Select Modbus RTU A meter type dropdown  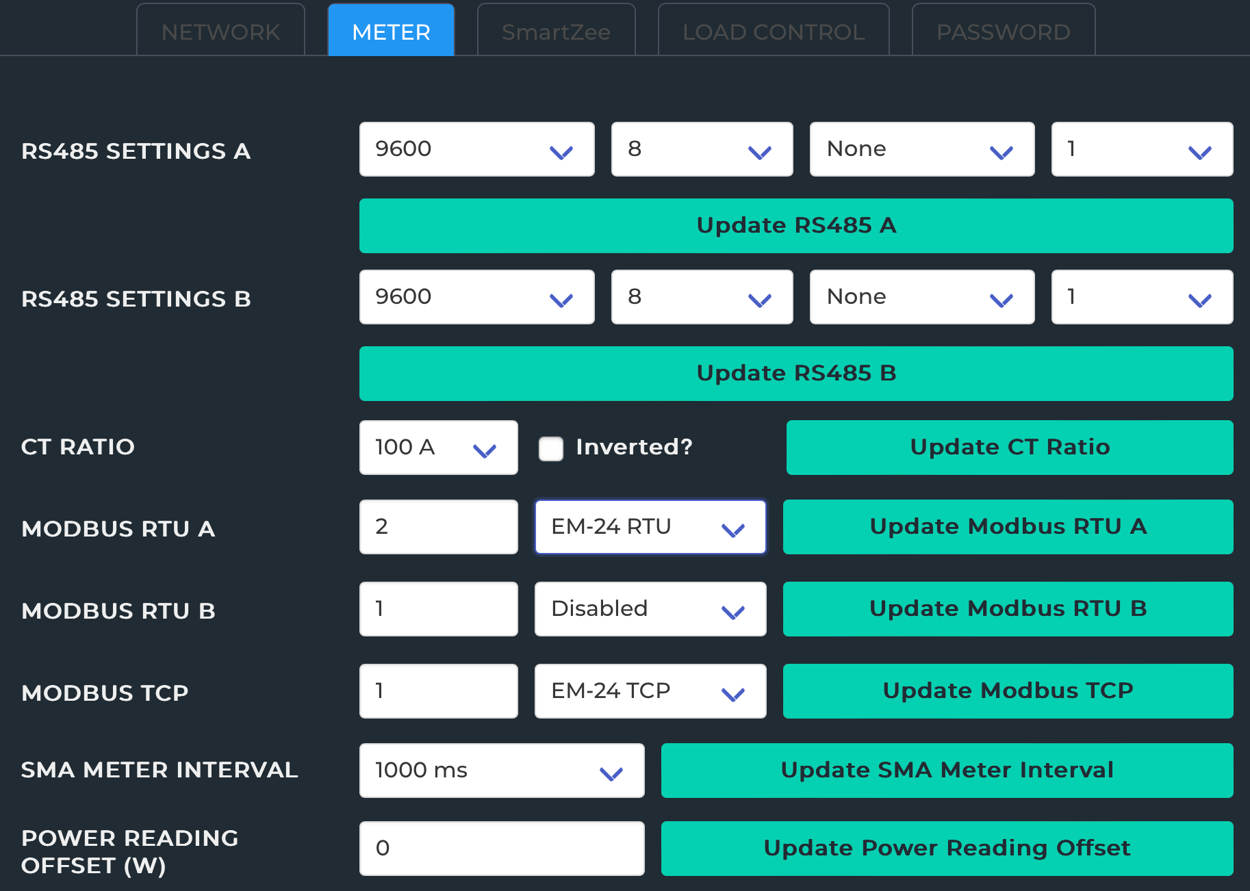pyautogui.click(x=650, y=527)
